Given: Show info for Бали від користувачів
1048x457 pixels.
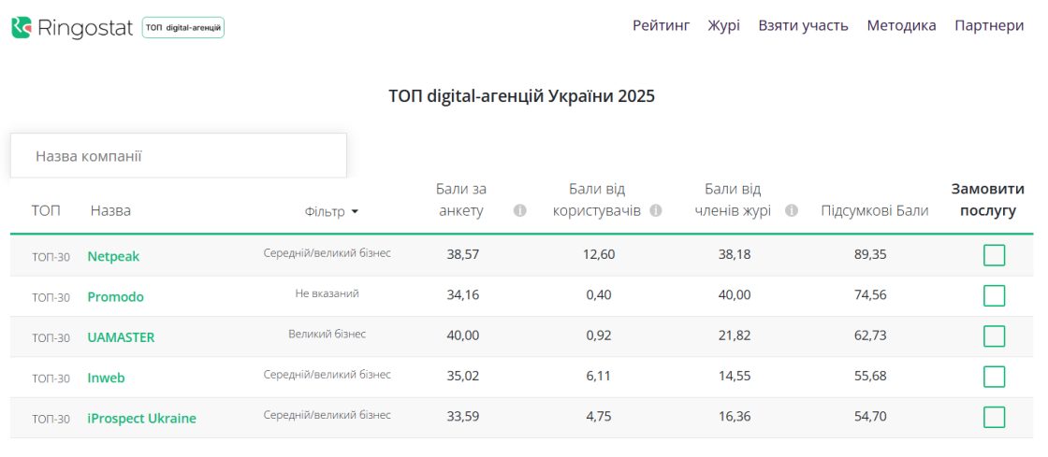Looking at the screenshot, I should click(x=656, y=211).
